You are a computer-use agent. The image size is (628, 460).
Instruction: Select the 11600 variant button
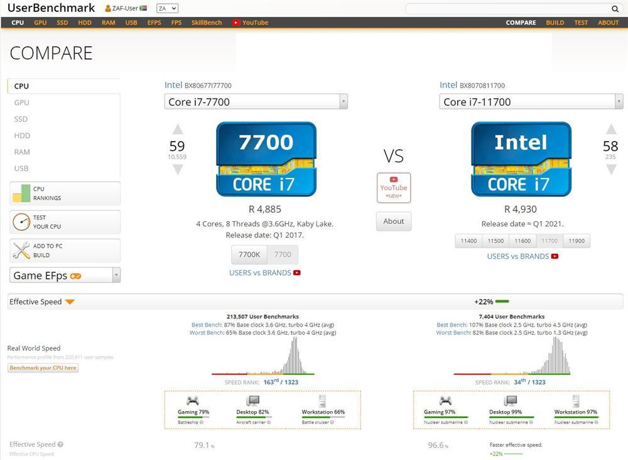point(522,241)
